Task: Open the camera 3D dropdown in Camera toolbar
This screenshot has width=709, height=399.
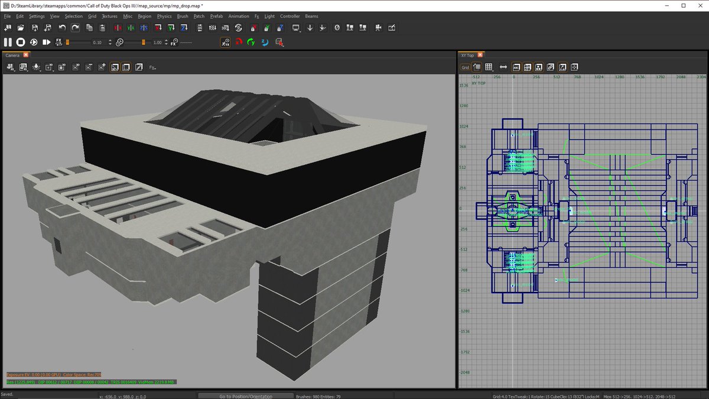Action: [11, 67]
